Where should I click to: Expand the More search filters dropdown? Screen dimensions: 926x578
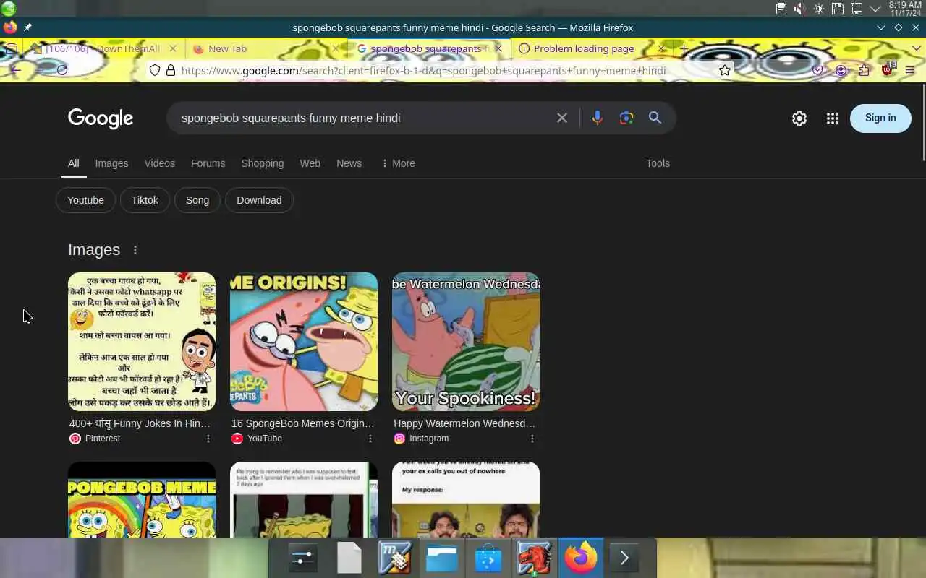(x=398, y=163)
